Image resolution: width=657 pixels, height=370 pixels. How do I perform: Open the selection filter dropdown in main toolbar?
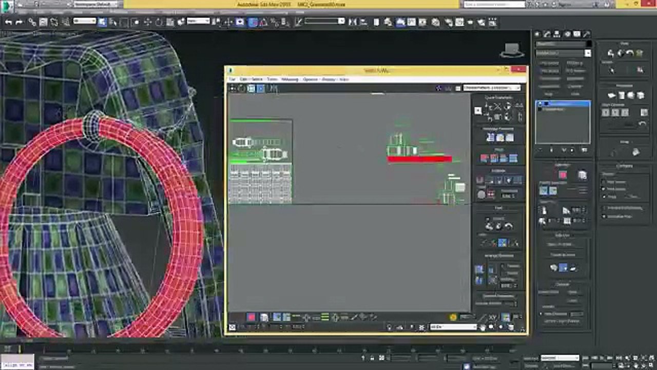(84, 21)
